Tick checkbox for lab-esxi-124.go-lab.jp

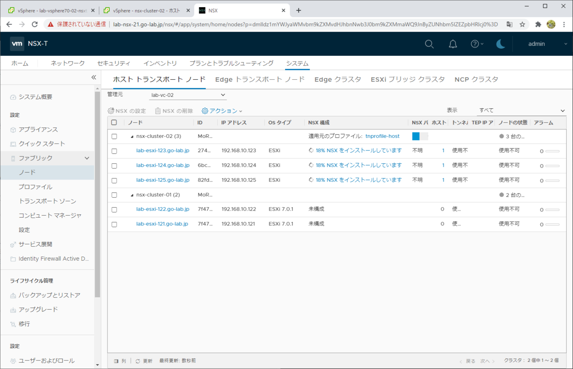114,166
